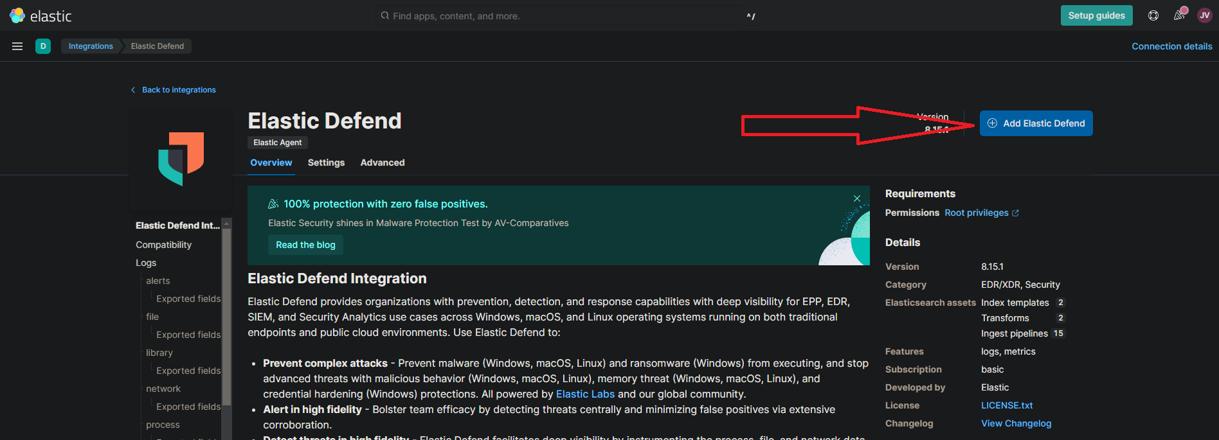Image resolution: width=1219 pixels, height=440 pixels.
Task: Select alerts sidebar item
Action: point(158,281)
